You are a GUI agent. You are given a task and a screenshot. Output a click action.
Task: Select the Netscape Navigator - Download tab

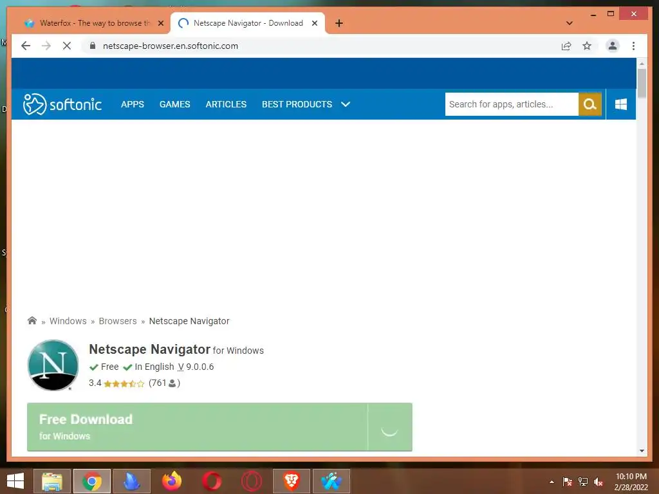pos(247,23)
